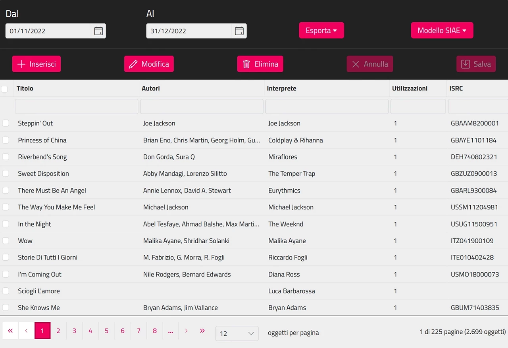Tick the Sciogli L'amore row checkbox

[6, 291]
